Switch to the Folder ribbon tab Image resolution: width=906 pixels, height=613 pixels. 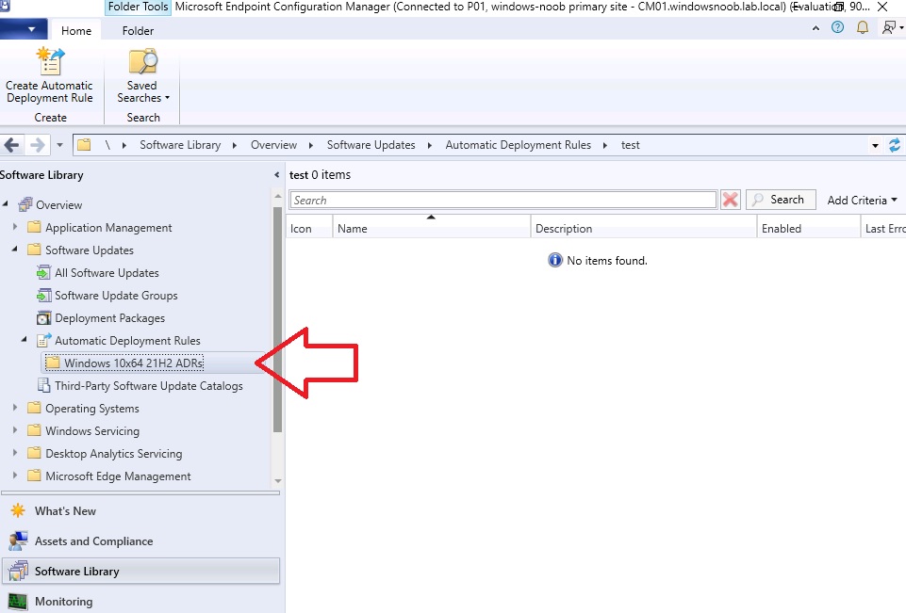[138, 30]
